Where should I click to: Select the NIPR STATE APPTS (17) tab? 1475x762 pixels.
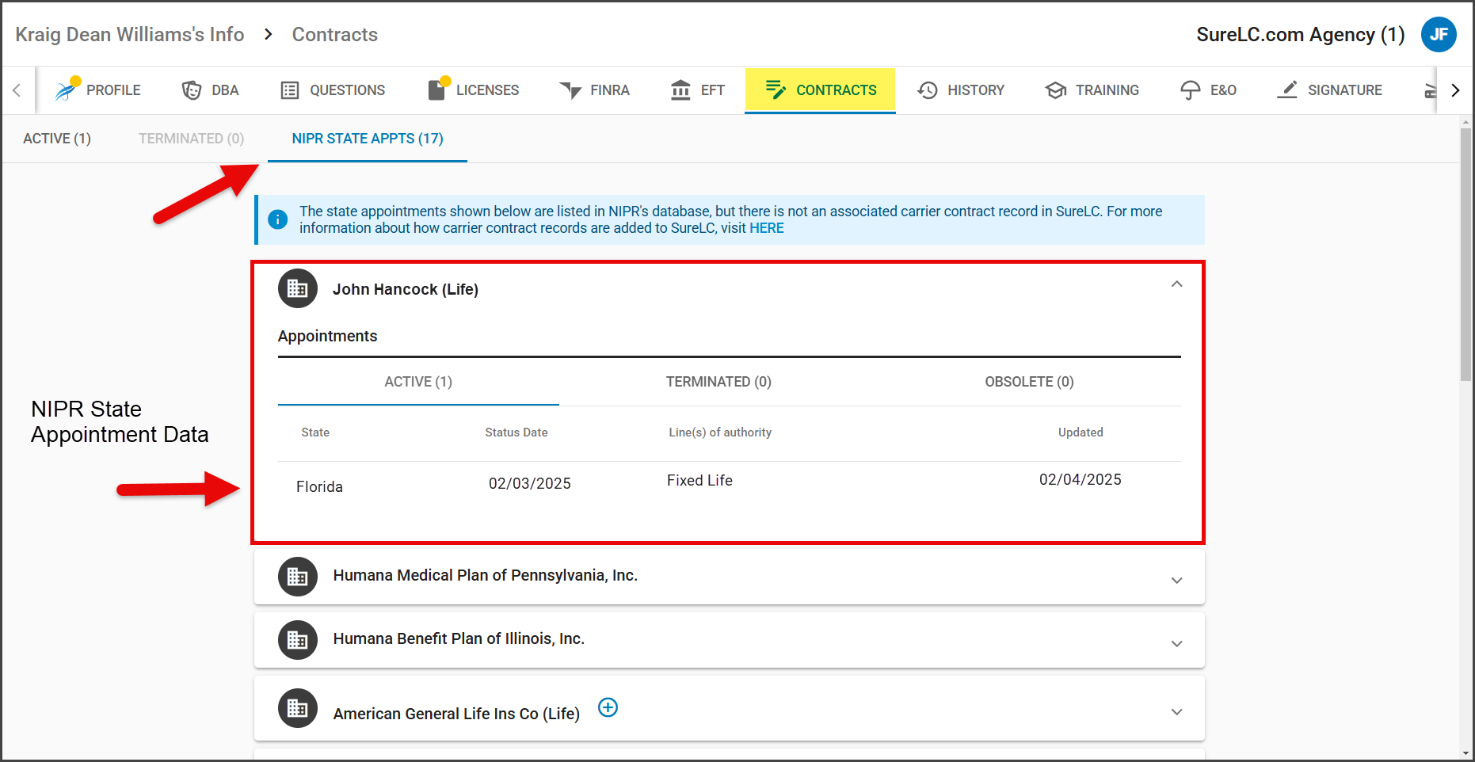click(368, 139)
